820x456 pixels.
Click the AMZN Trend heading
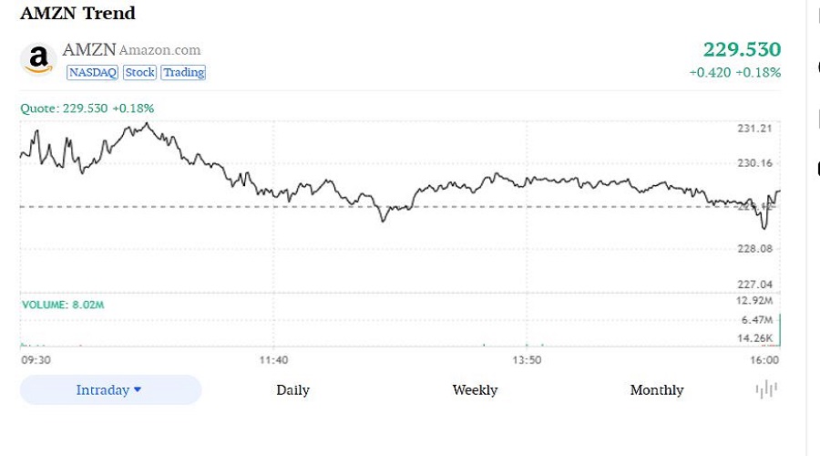tap(77, 14)
